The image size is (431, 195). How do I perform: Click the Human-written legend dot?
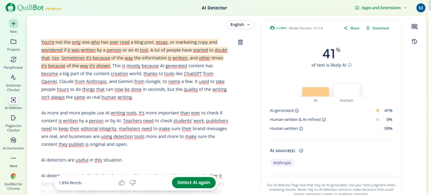(x=378, y=128)
